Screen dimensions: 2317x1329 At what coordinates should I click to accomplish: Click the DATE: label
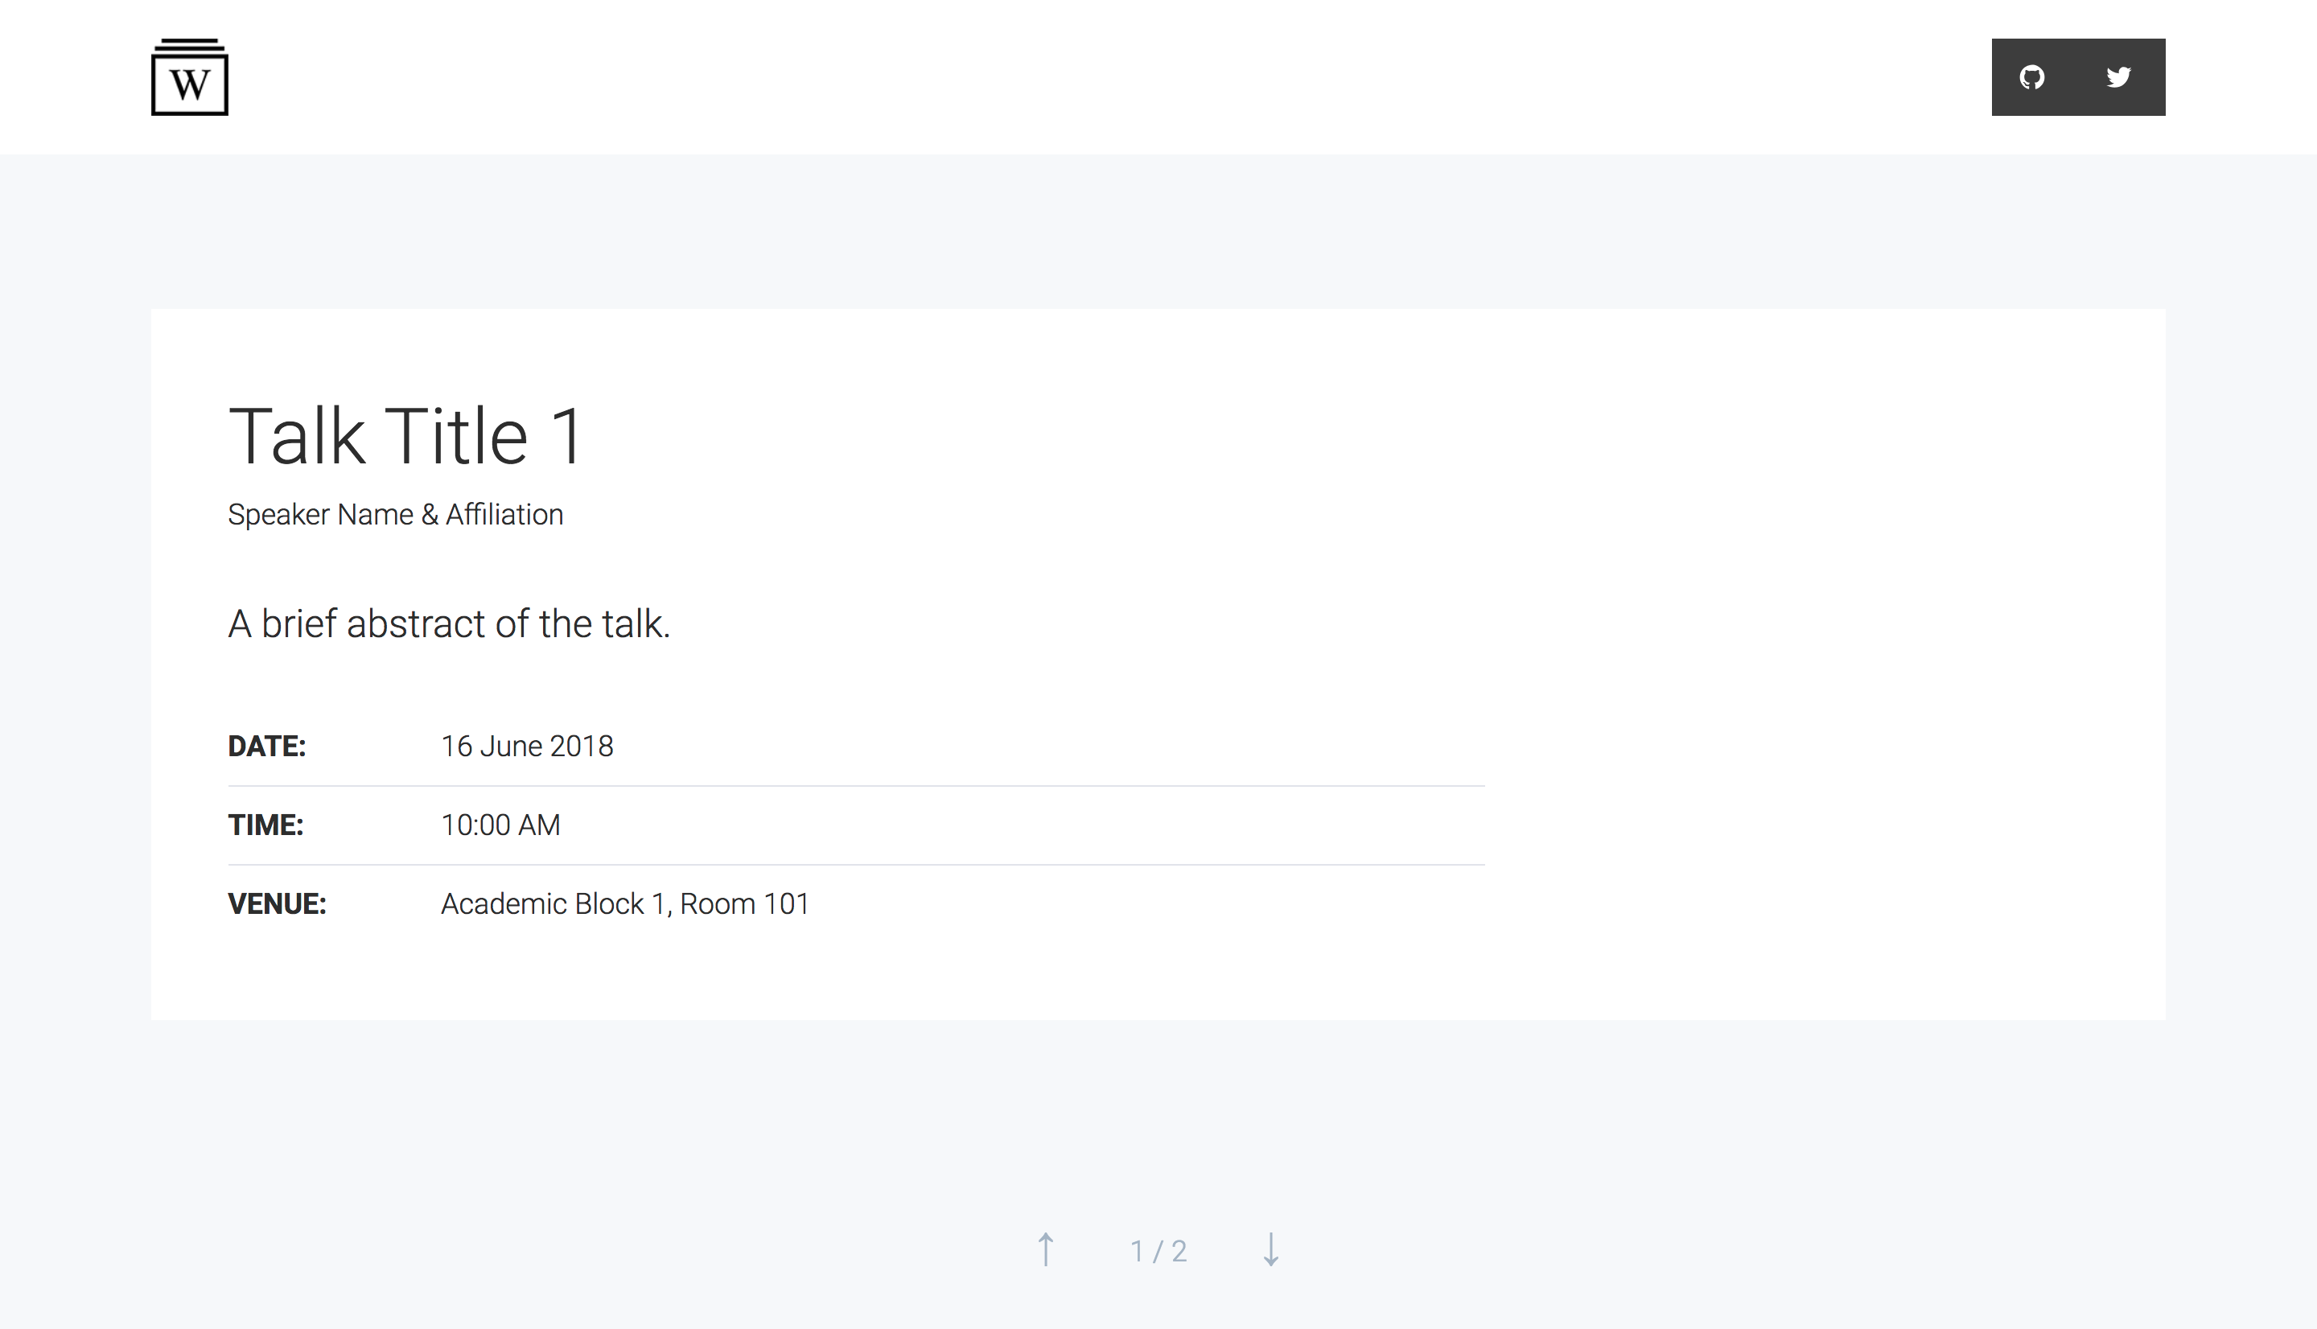(266, 747)
